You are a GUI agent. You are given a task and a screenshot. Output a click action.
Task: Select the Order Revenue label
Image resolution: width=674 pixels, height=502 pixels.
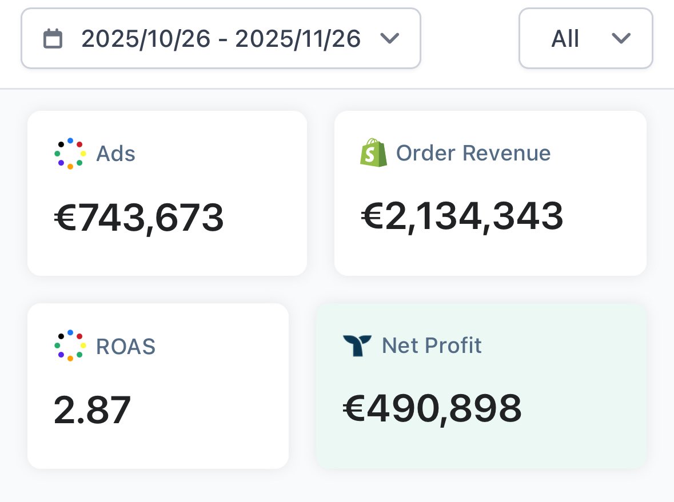(473, 153)
